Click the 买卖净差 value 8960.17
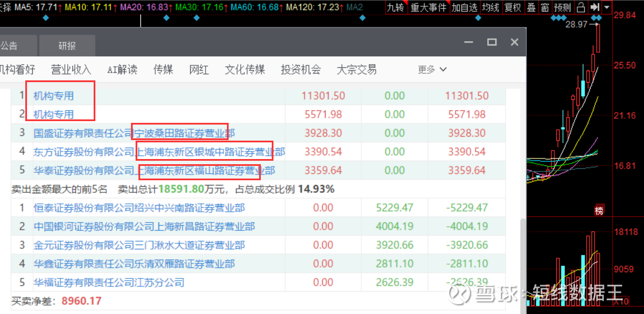 82,301
